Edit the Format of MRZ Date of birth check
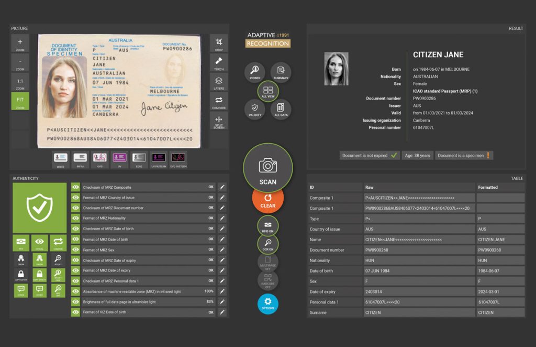The image size is (536, 347). [x=222, y=239]
